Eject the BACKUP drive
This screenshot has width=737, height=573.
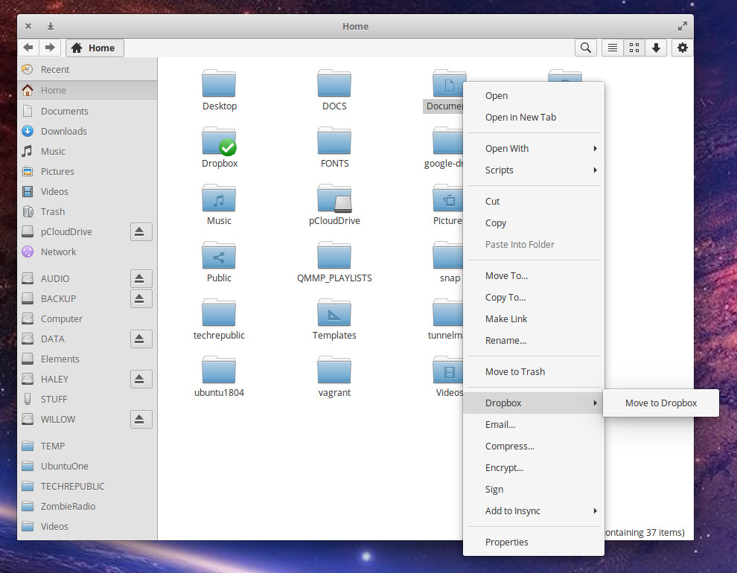(x=141, y=298)
